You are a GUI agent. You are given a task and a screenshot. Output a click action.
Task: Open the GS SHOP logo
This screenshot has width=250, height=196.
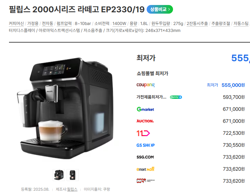(x=145, y=145)
